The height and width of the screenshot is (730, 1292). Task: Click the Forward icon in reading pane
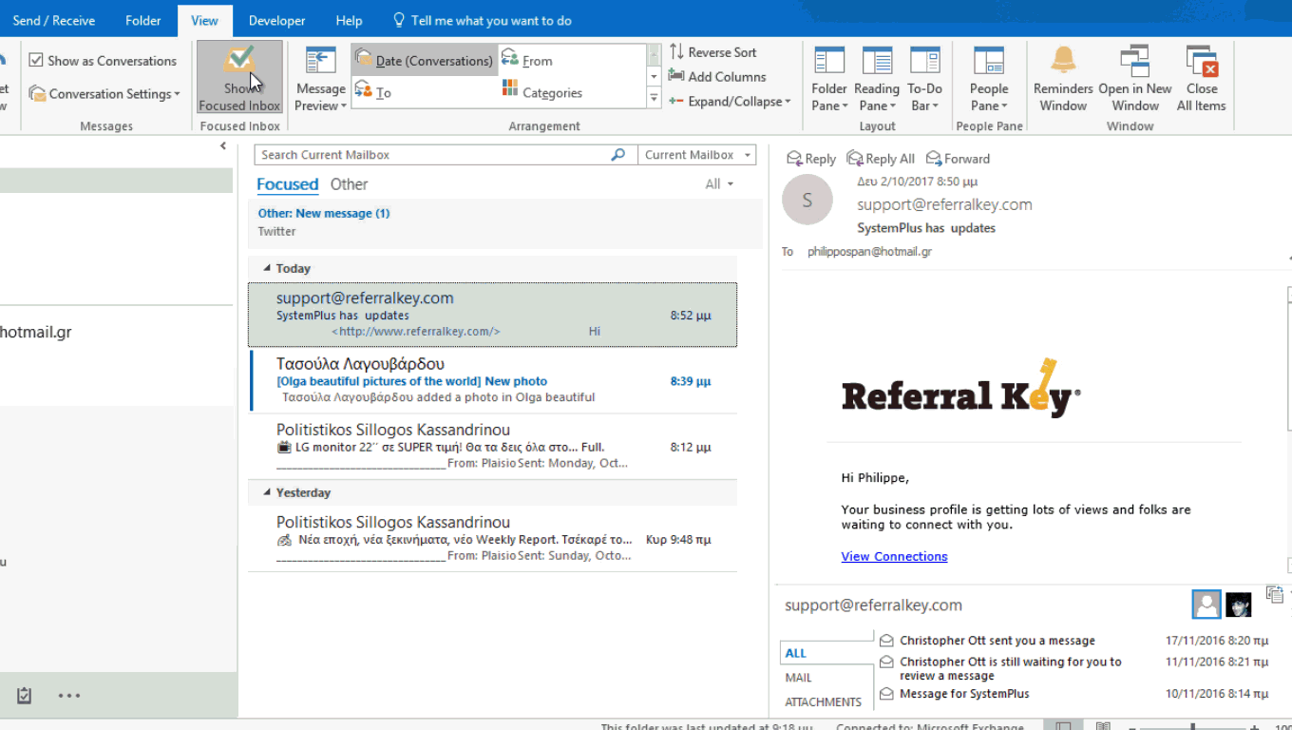tap(934, 159)
